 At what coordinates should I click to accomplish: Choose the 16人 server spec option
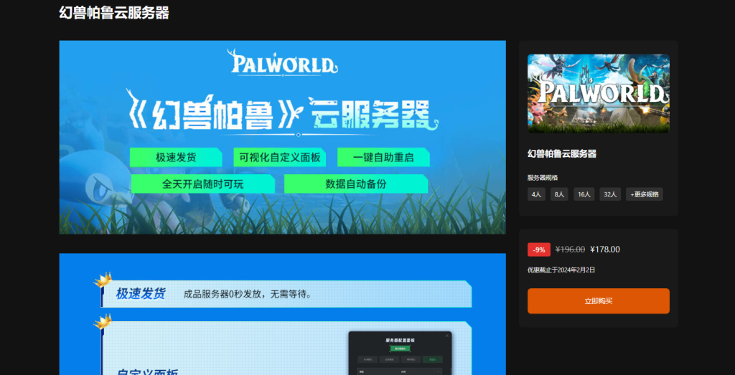pos(584,194)
